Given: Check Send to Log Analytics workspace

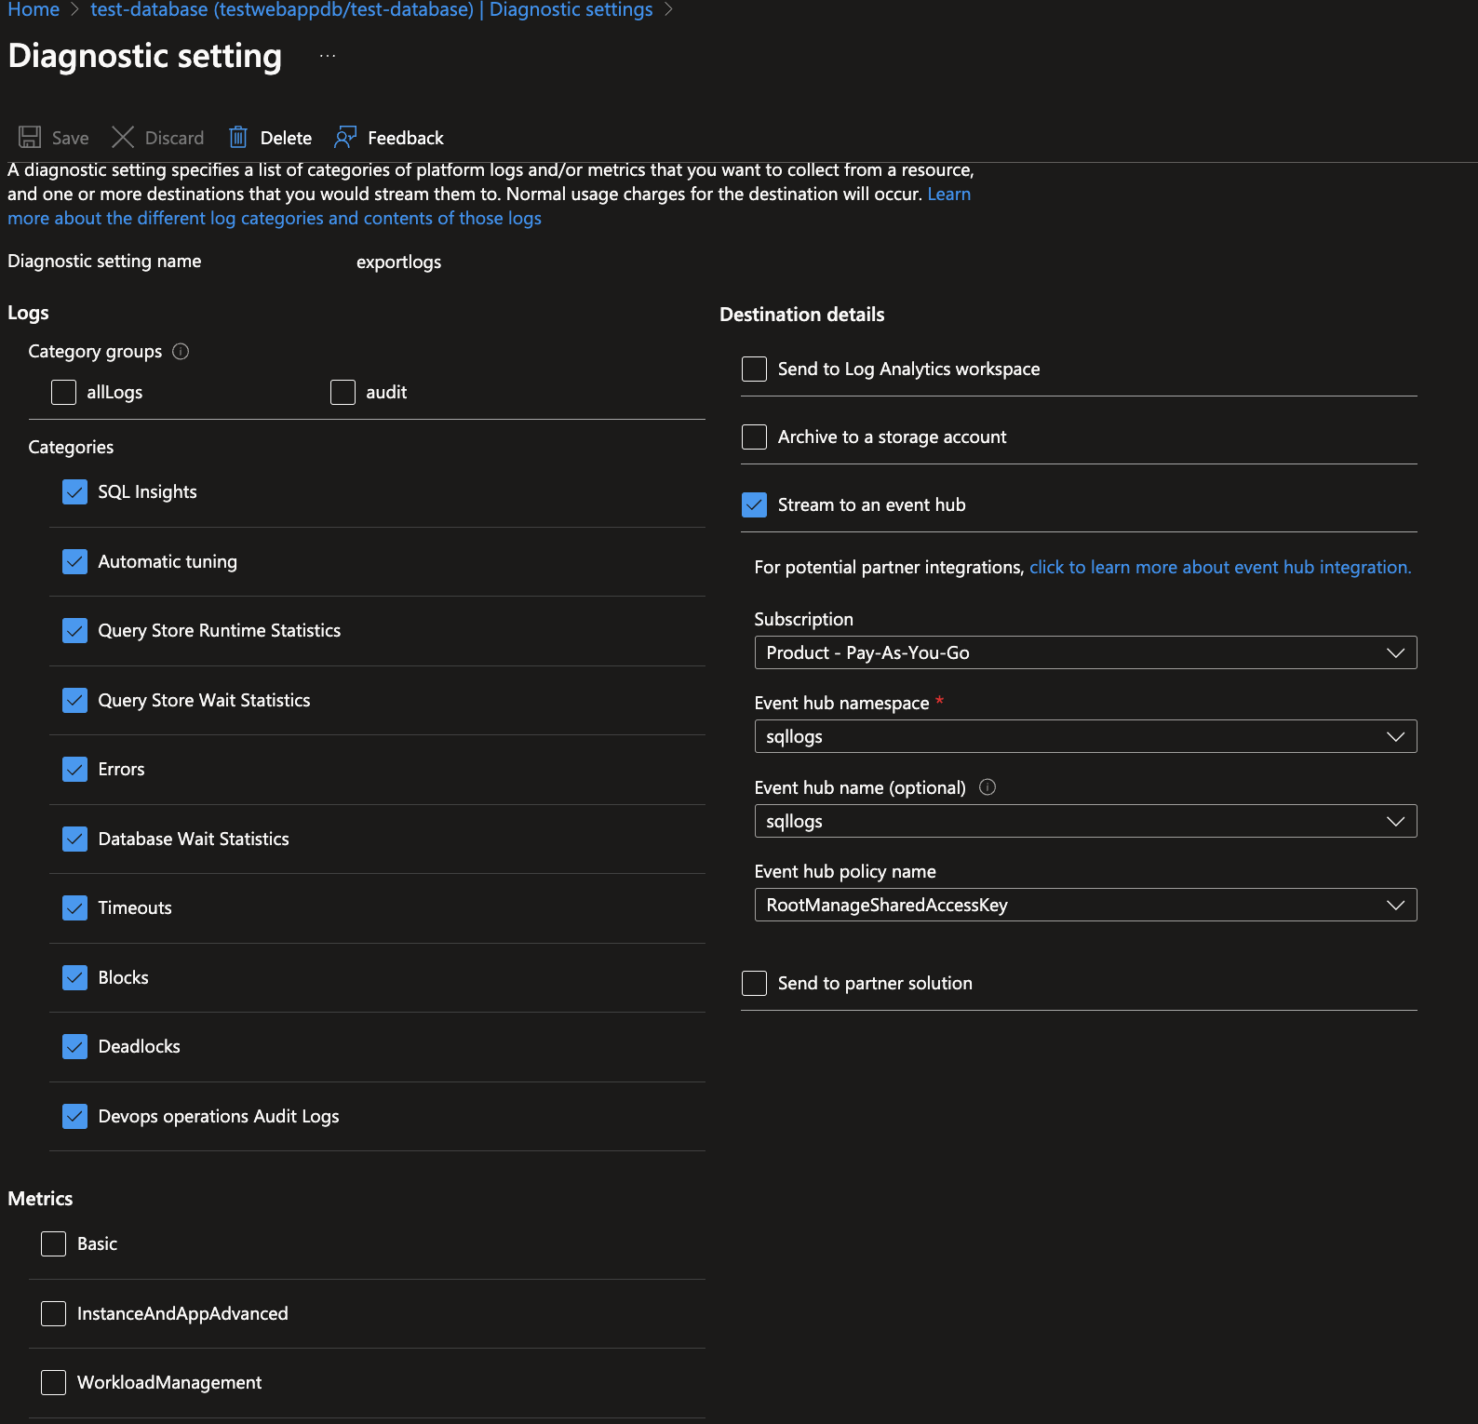Looking at the screenshot, I should (754, 369).
